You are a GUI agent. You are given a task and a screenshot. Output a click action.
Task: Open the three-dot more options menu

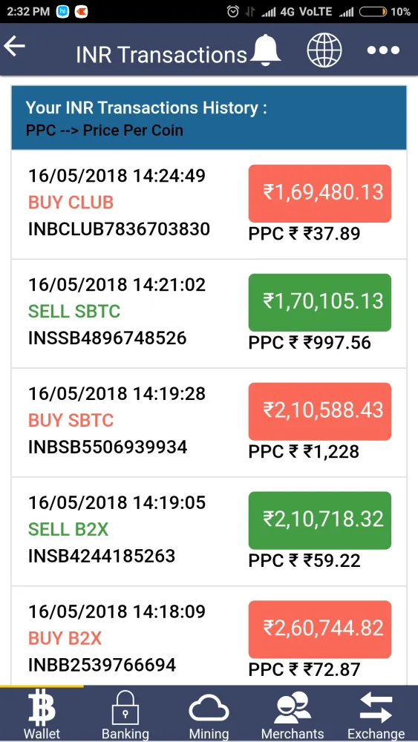(x=383, y=50)
